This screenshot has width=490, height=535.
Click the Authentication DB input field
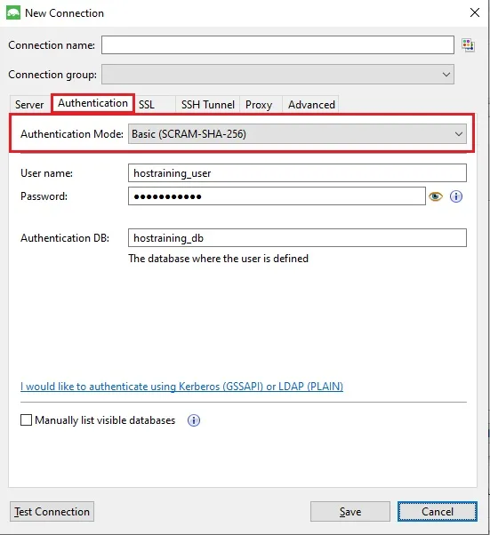297,238
